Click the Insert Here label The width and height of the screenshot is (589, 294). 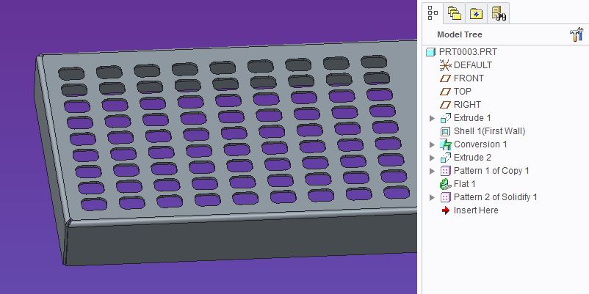pyautogui.click(x=476, y=210)
